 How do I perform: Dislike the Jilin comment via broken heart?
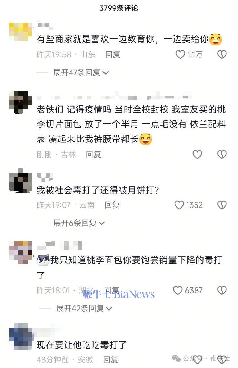click(x=222, y=154)
